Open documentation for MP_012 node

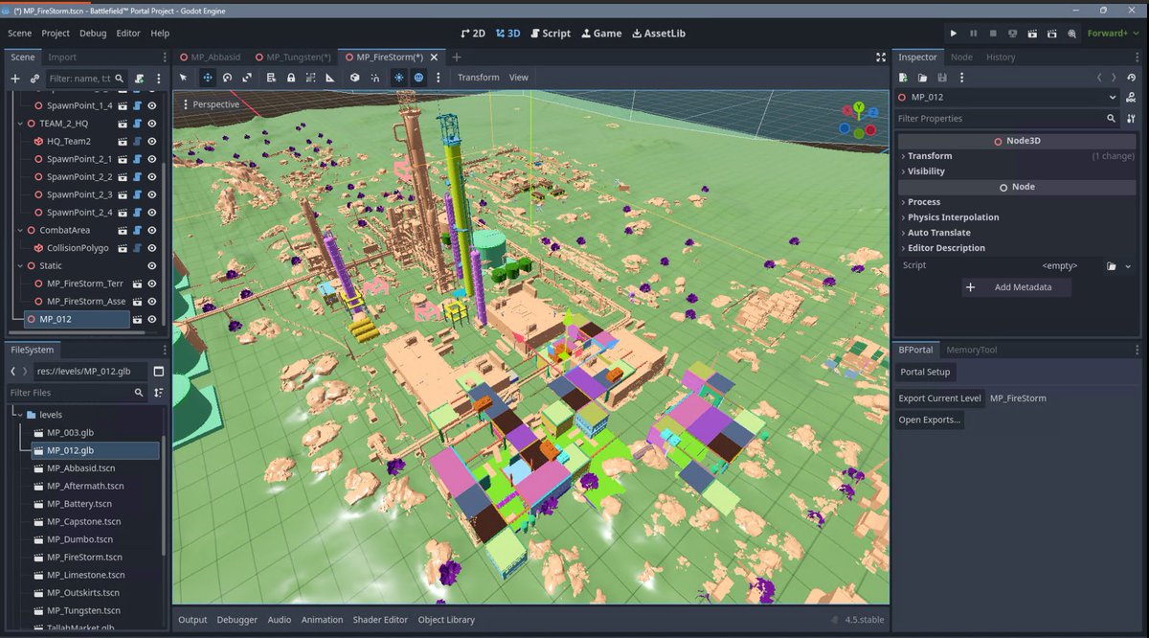[x=1131, y=97]
